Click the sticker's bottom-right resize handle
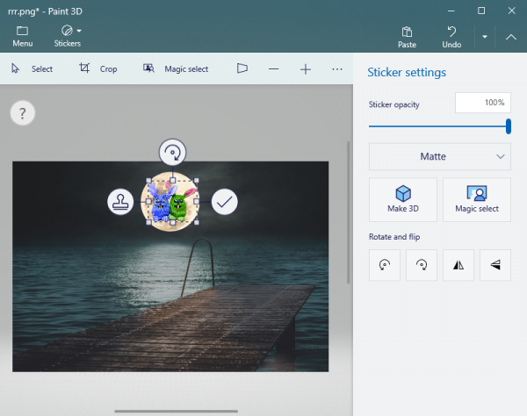The width and height of the screenshot is (527, 416). (197, 222)
